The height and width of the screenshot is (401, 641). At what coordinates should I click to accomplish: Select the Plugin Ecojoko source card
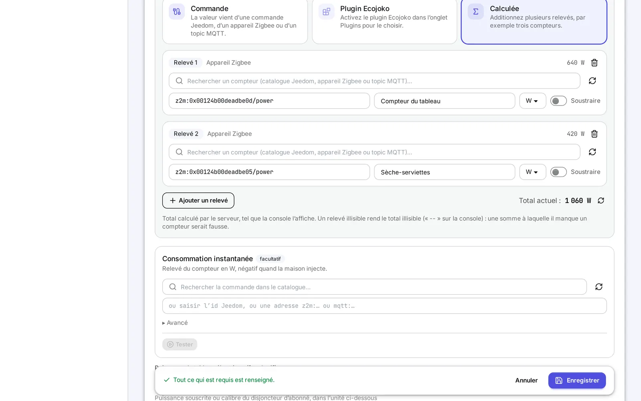click(x=385, y=21)
